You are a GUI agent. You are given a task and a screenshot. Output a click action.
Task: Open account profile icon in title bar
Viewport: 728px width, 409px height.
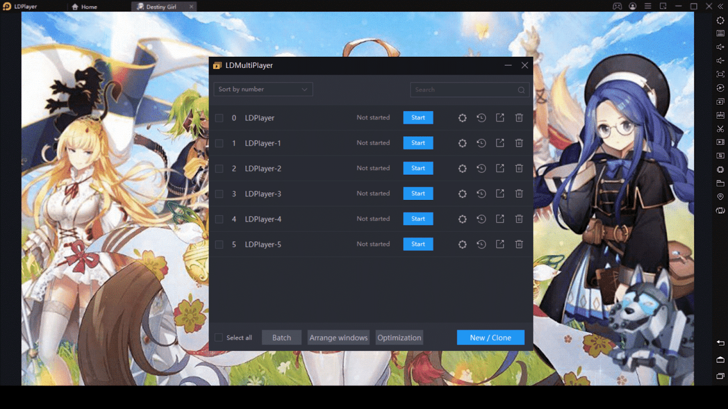coord(632,6)
